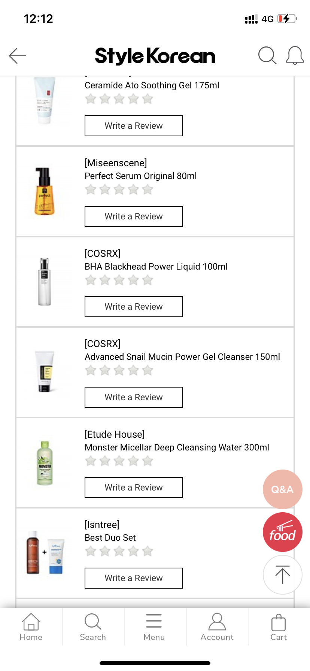The image size is (310, 671).
Task: Switch to the Account tab
Action: click(217, 627)
